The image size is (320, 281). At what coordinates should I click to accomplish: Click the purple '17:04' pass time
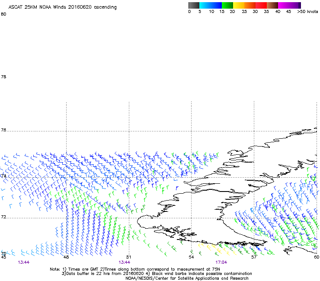221,262
